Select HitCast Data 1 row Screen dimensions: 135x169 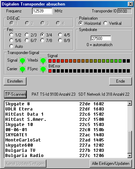(66, 114)
